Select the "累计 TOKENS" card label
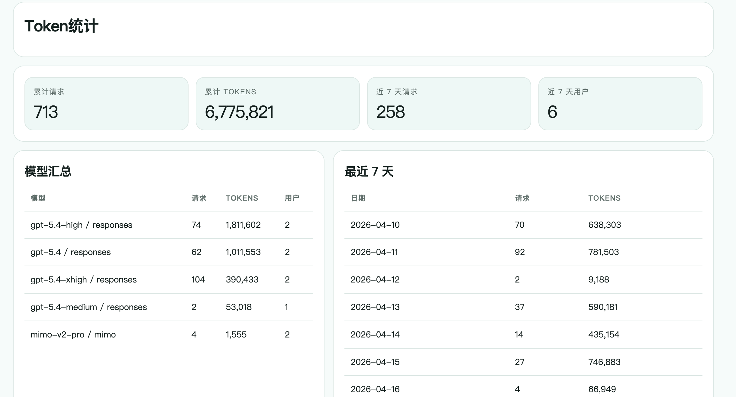Image resolution: width=736 pixels, height=397 pixels. tap(231, 92)
